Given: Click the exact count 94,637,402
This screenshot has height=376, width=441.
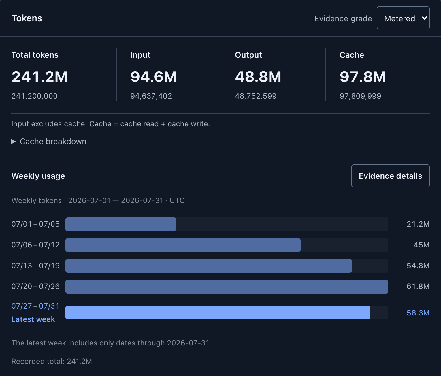Looking at the screenshot, I should (151, 96).
